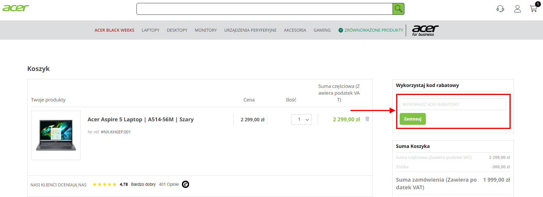Open the GAMING menu item
Viewport: 543px width, 197px height.
tap(322, 30)
